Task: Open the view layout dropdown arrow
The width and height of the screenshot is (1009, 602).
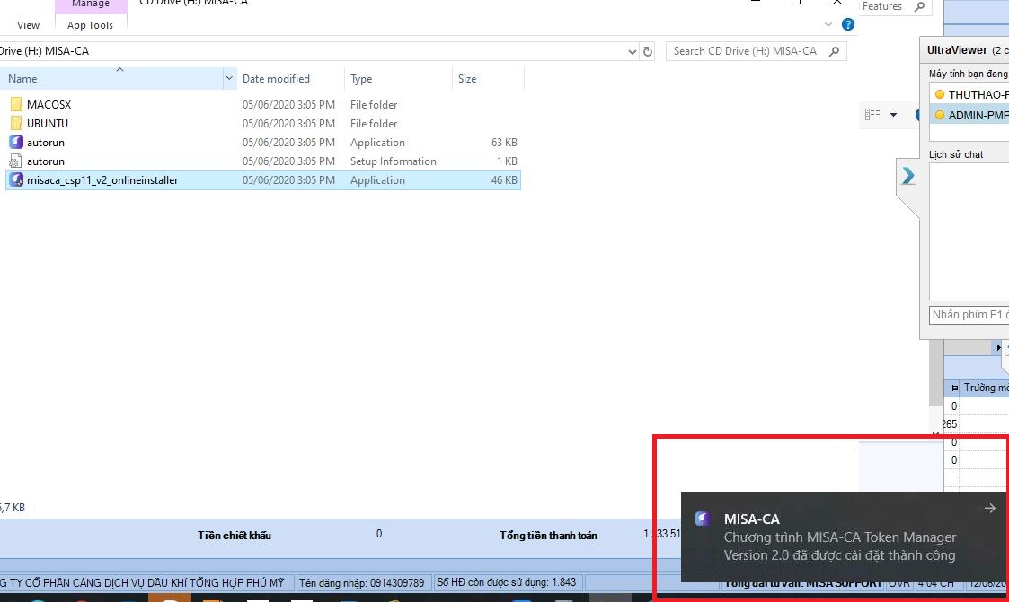Action: 893,115
